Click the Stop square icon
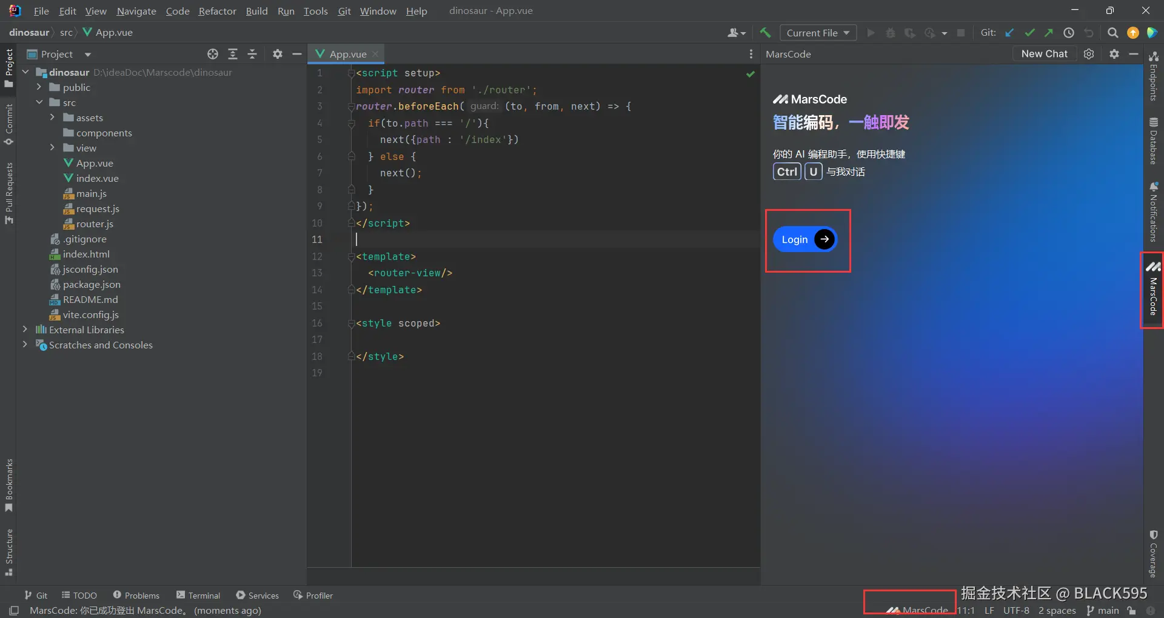The image size is (1164, 618). point(961,33)
